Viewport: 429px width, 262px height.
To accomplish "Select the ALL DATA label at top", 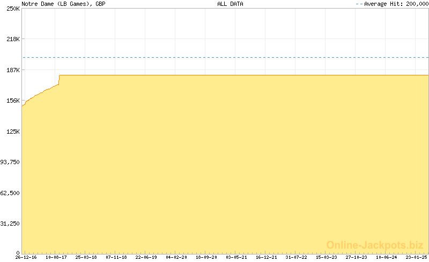I will coord(230,4).
